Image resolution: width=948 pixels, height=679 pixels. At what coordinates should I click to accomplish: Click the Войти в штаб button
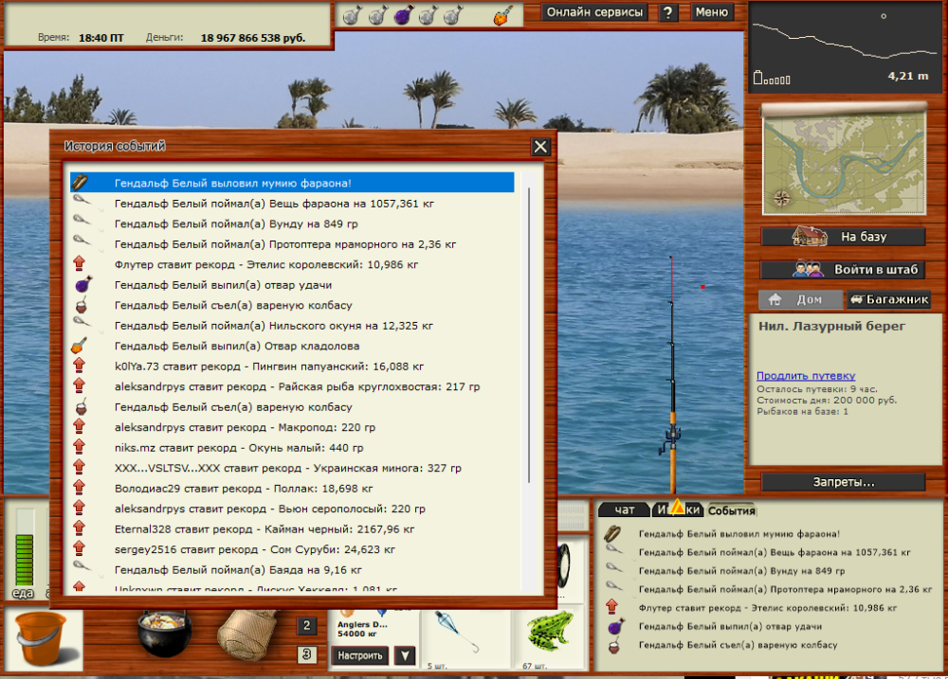click(844, 270)
